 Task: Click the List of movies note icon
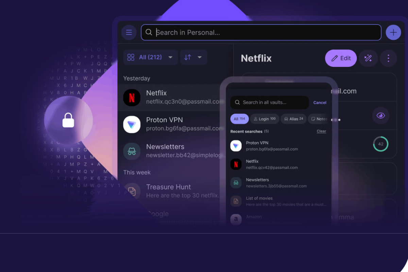[x=236, y=201]
